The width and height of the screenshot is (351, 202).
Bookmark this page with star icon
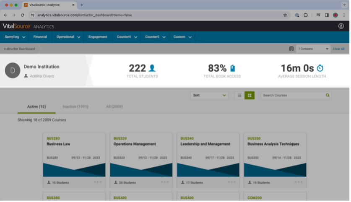pos(285,15)
